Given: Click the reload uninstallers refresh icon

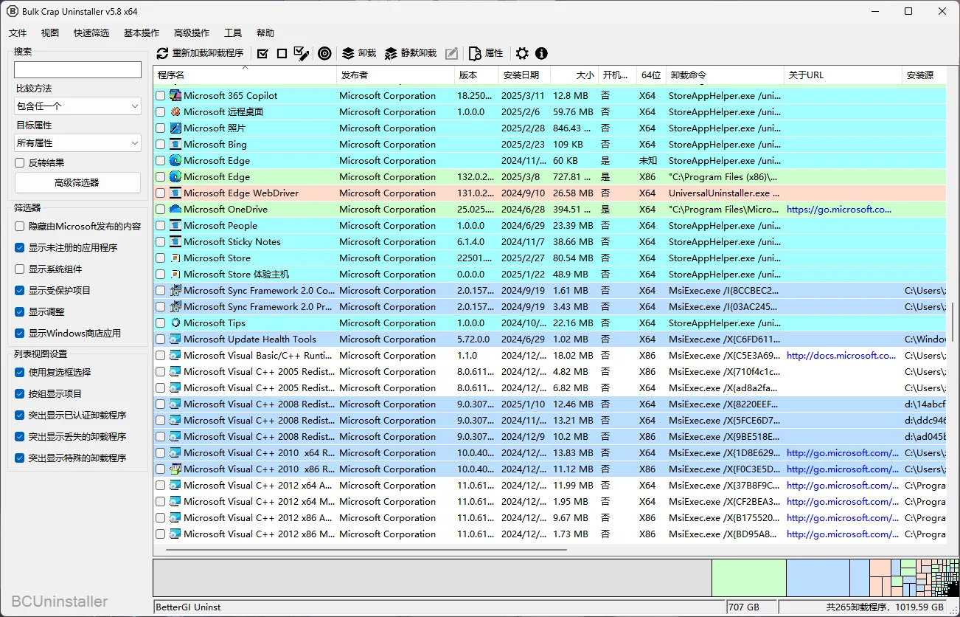Looking at the screenshot, I should pyautogui.click(x=163, y=53).
